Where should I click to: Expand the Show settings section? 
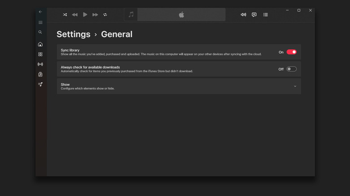pyautogui.click(x=295, y=86)
